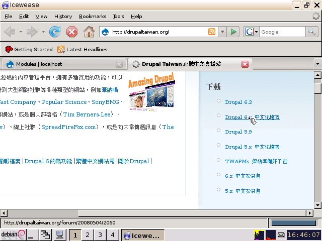Screen dimensions: 322x241
Task: Click the green Go arrow button
Action: [233, 32]
